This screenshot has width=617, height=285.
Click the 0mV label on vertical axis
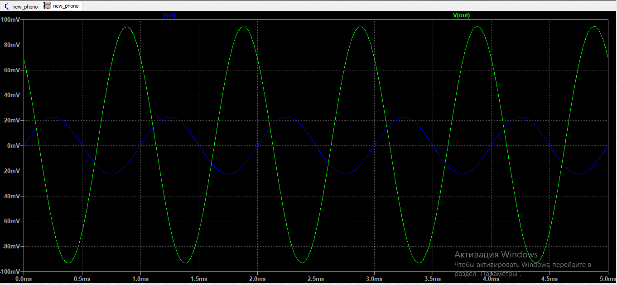click(14, 146)
